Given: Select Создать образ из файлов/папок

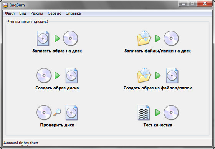Looking at the screenshot, I should coord(158,88).
